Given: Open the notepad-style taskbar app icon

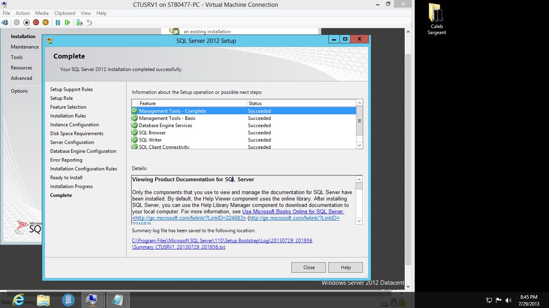Looking at the screenshot, I should pyautogui.click(x=118, y=300).
